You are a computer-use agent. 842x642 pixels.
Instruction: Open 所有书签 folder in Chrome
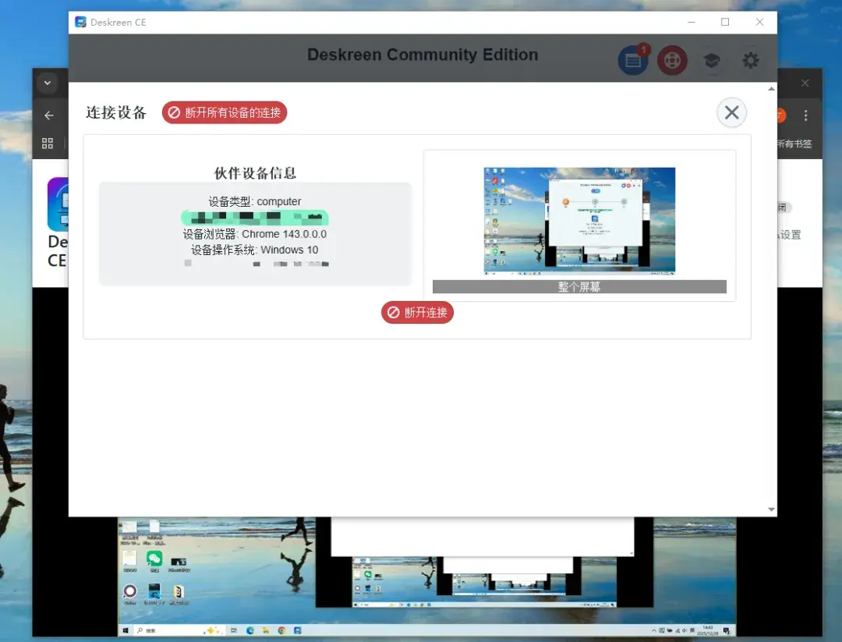click(794, 144)
